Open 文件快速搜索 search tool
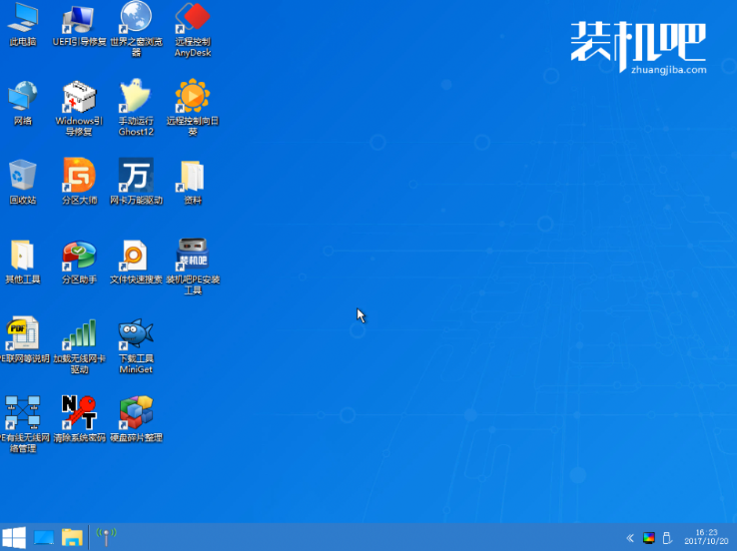The height and width of the screenshot is (553, 741). (x=136, y=256)
